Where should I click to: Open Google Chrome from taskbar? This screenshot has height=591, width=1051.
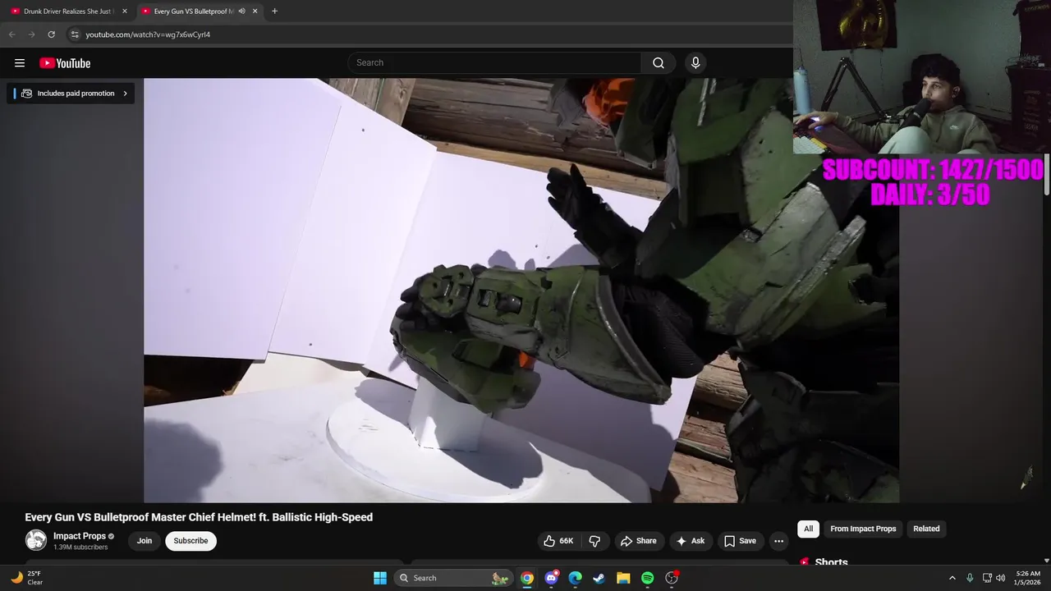tap(527, 578)
